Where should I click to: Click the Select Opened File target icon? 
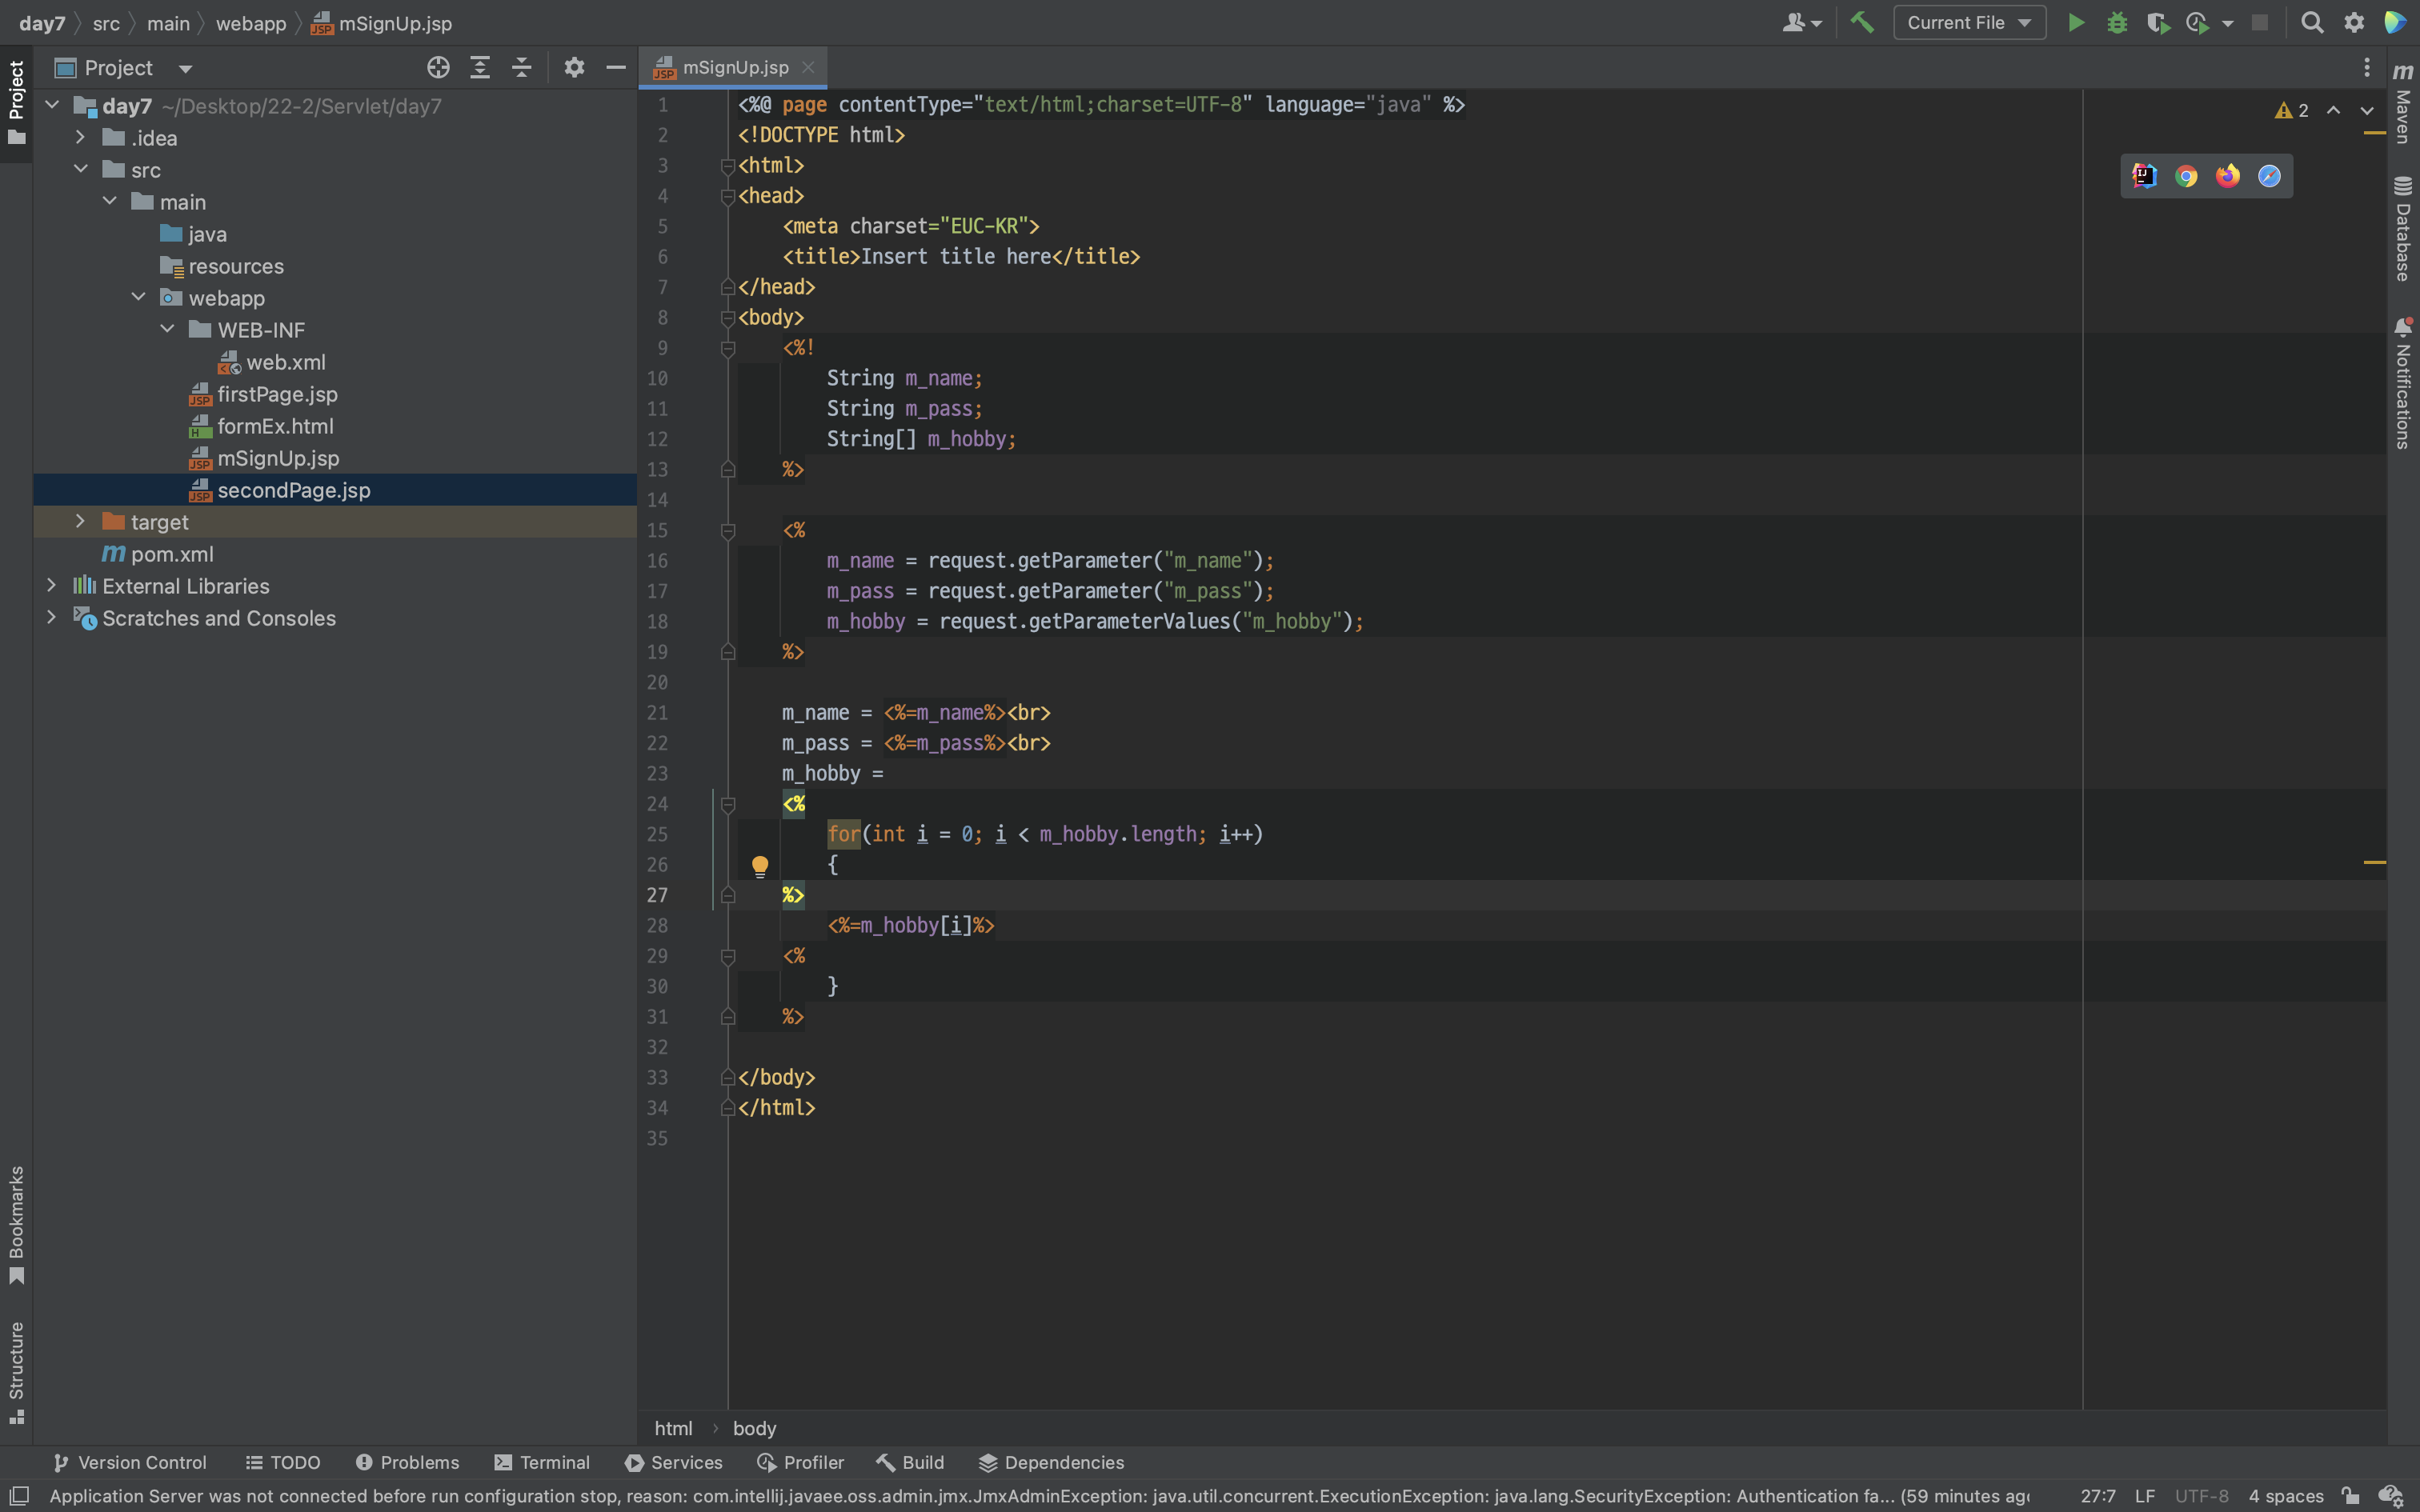tap(438, 68)
